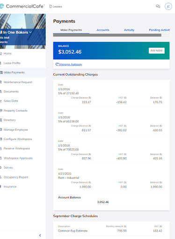Click the Workspace Approvals icon

click(x=1, y=158)
